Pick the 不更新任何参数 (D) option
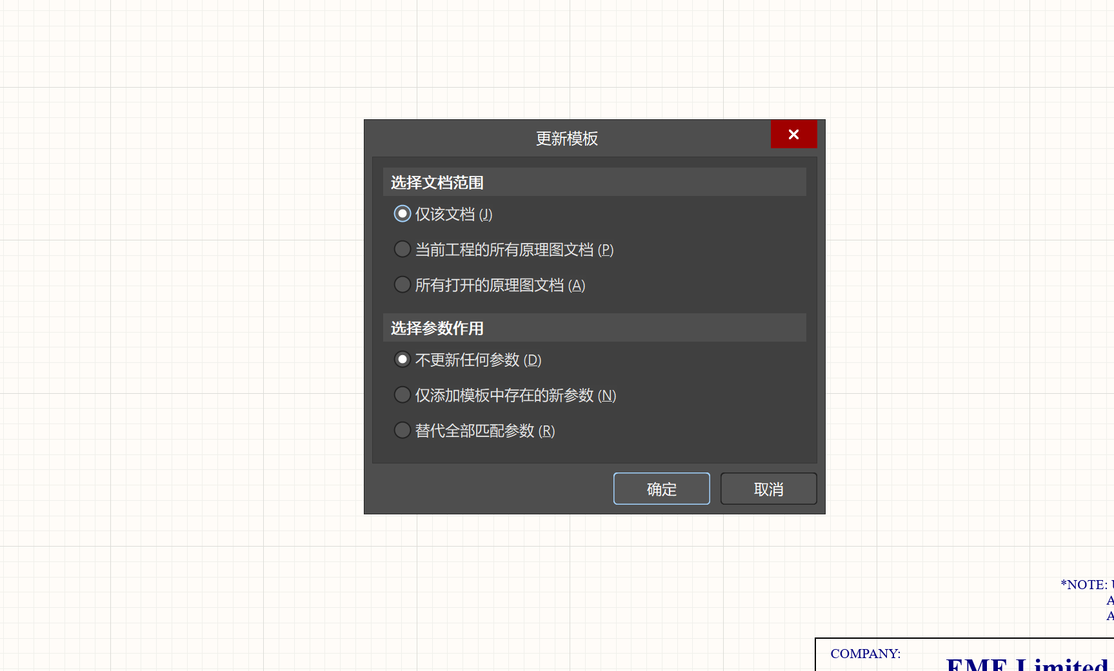 pyautogui.click(x=402, y=360)
